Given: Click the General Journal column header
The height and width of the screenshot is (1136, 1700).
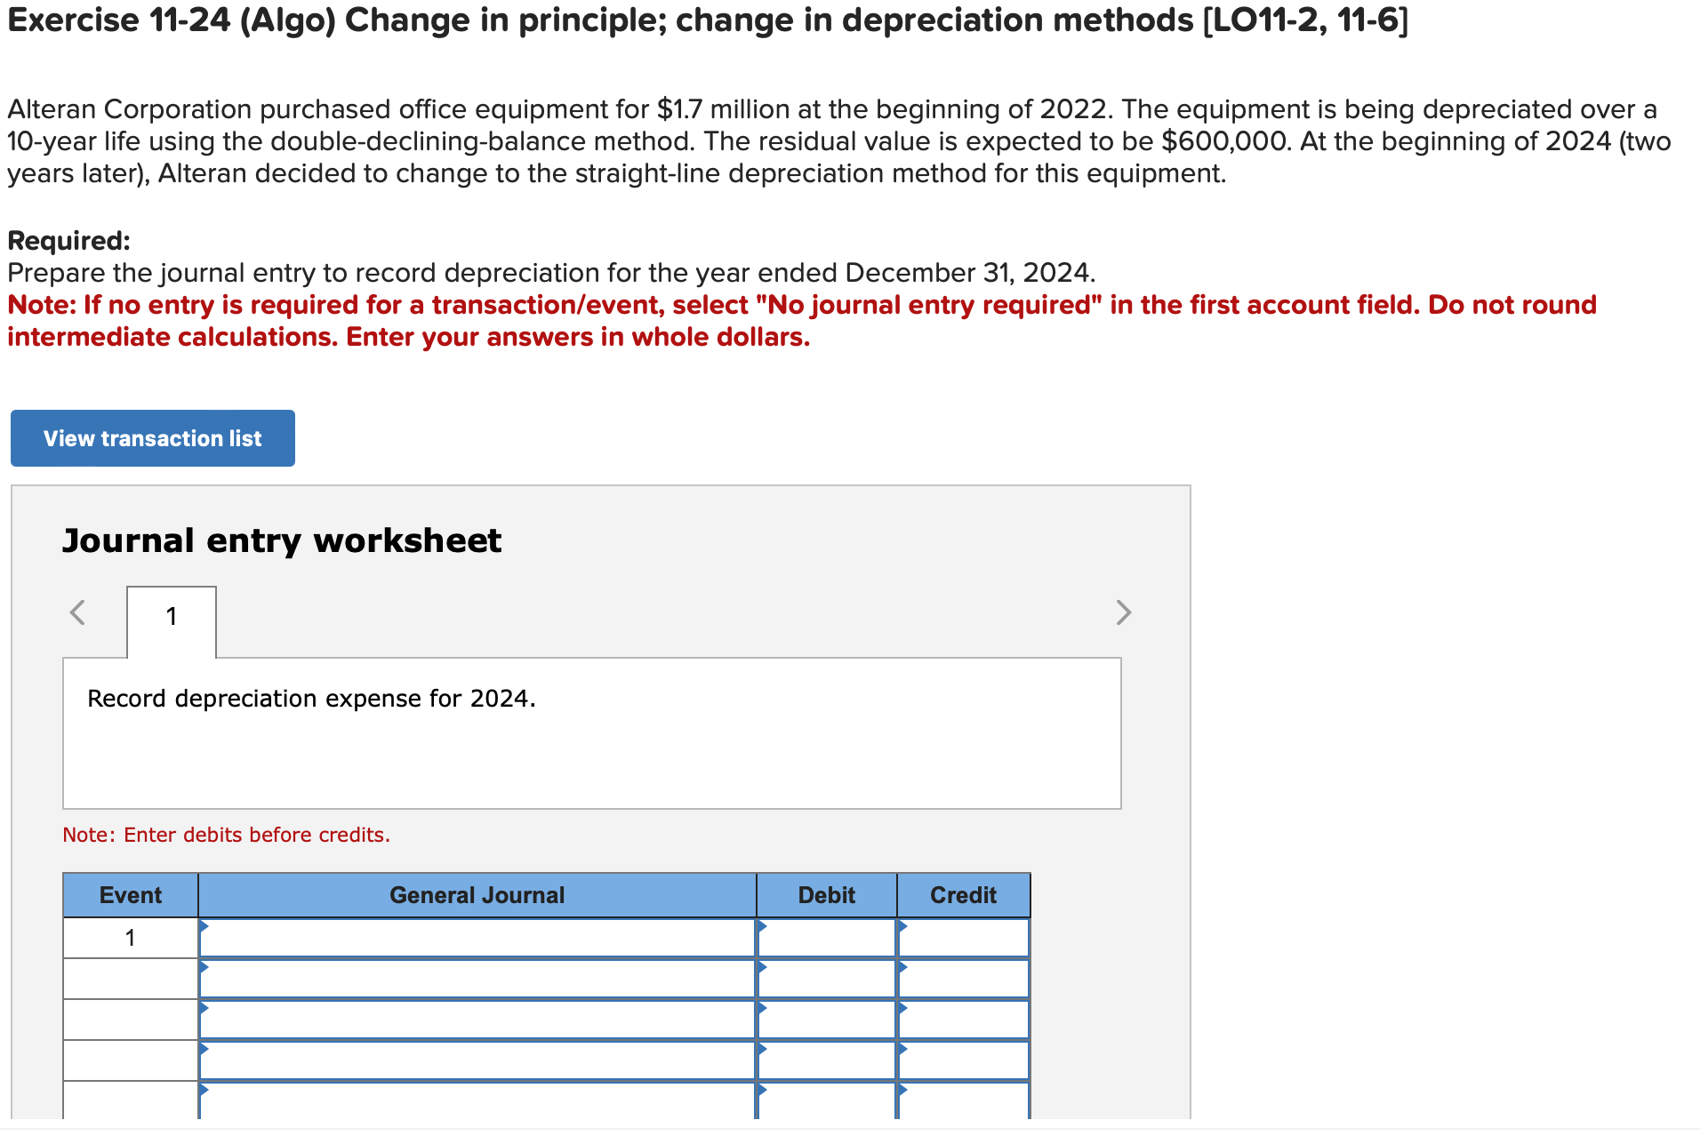Looking at the screenshot, I should pyautogui.click(x=477, y=895).
